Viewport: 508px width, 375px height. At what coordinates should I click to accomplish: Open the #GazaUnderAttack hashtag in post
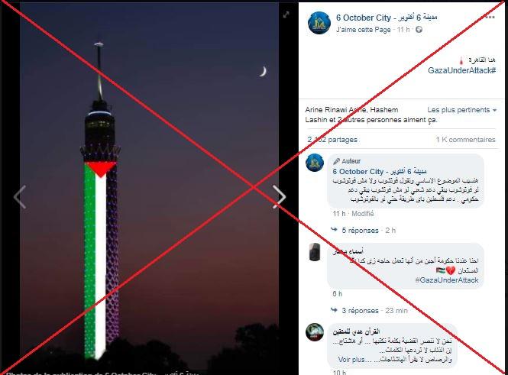(x=461, y=70)
